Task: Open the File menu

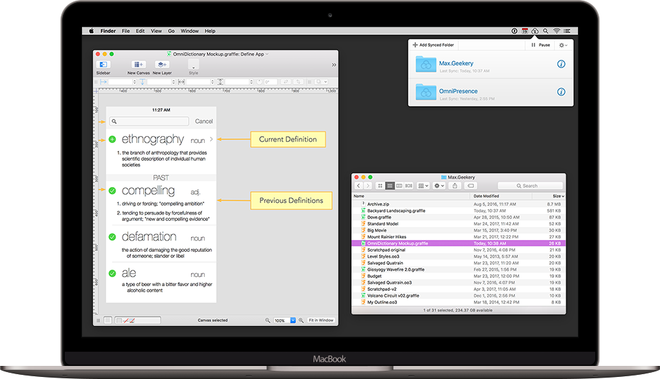Action: [125, 31]
